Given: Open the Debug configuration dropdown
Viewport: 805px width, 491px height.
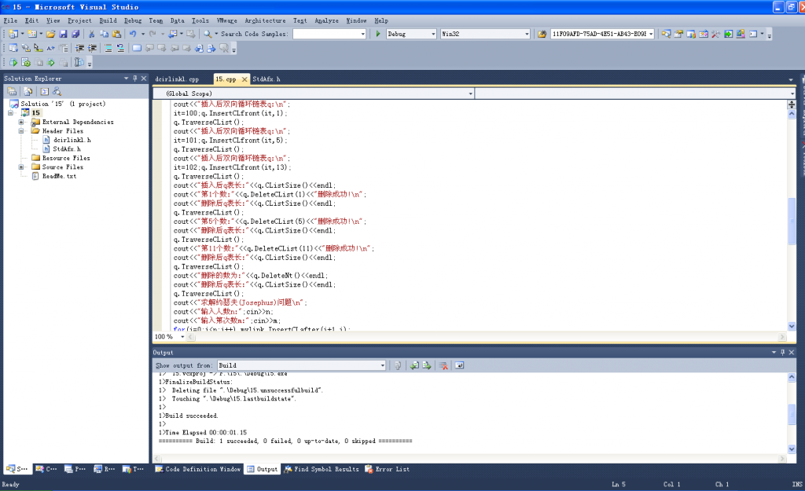Looking at the screenshot, I should click(x=411, y=35).
